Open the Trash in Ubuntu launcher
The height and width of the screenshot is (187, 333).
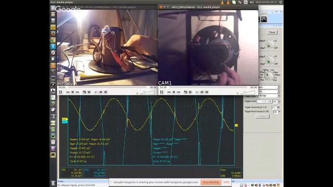tap(53, 183)
